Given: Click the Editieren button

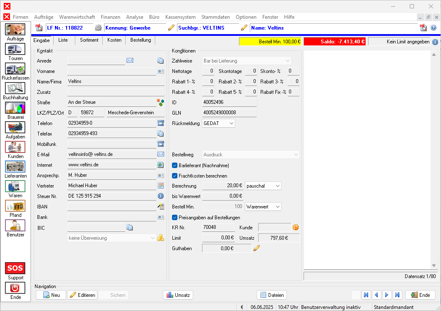Looking at the screenshot, I should coord(82,295).
